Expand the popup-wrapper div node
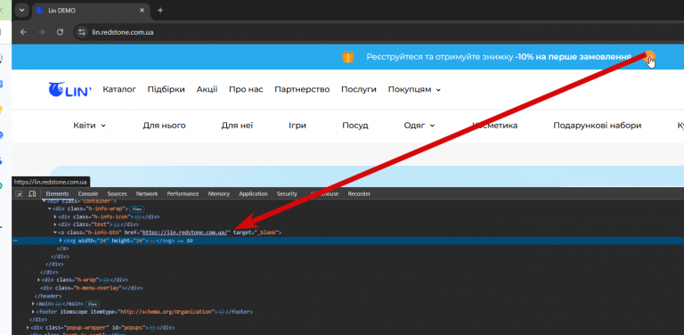The width and height of the screenshot is (684, 335). point(28,327)
